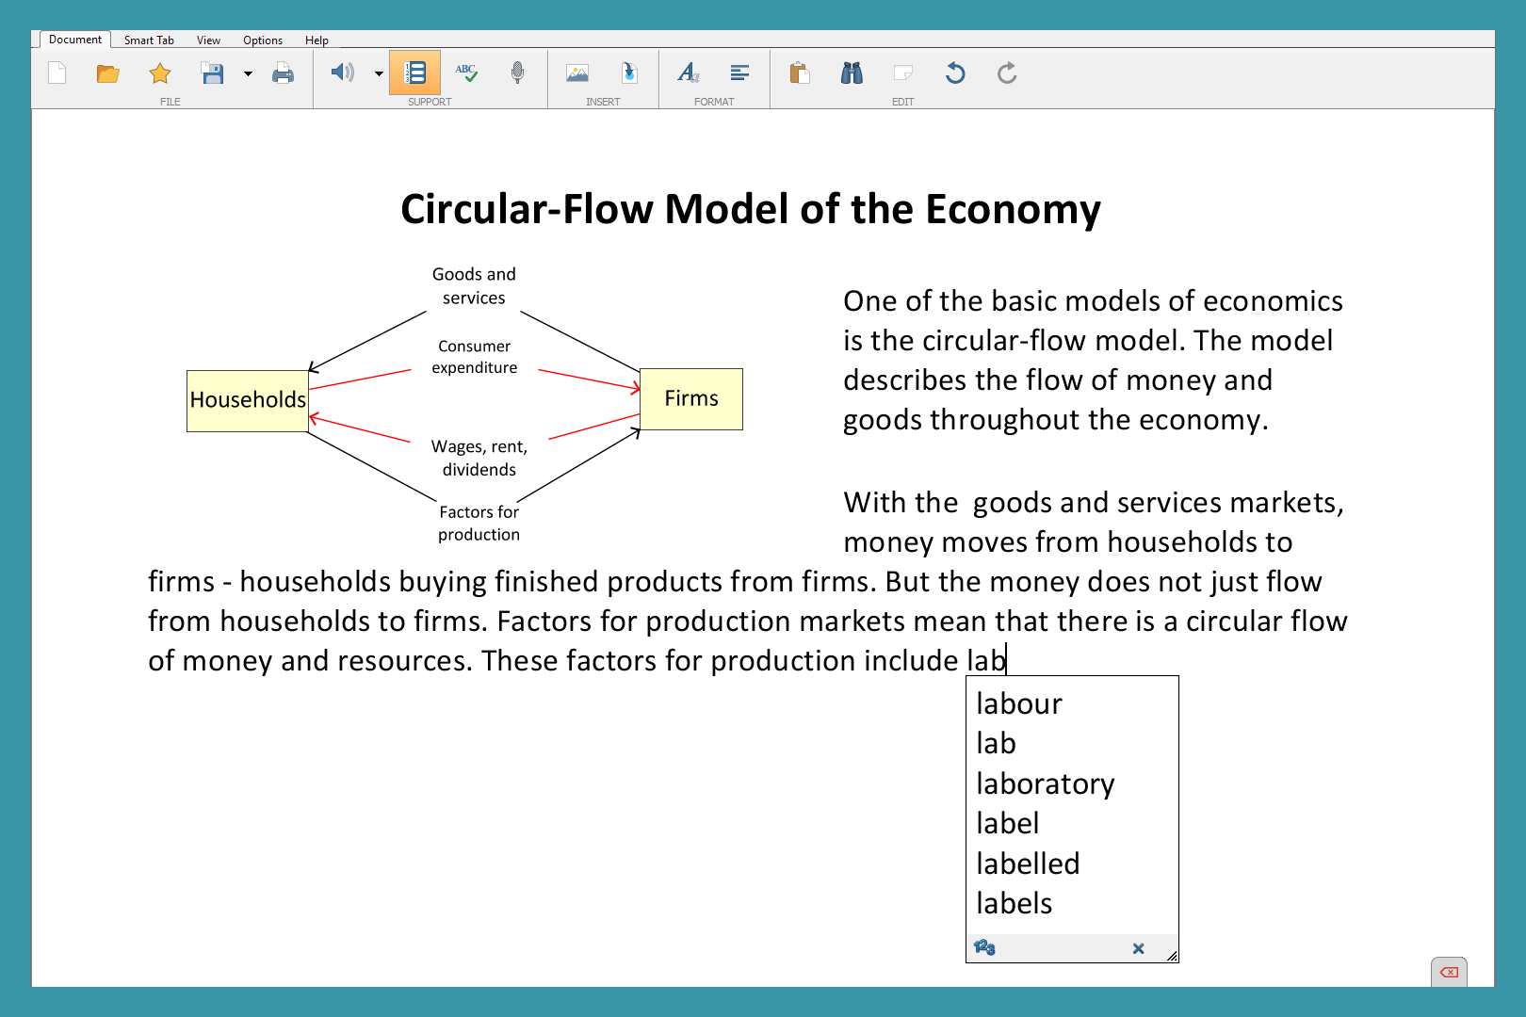Click the greyed eraser icon in Edit

903,73
